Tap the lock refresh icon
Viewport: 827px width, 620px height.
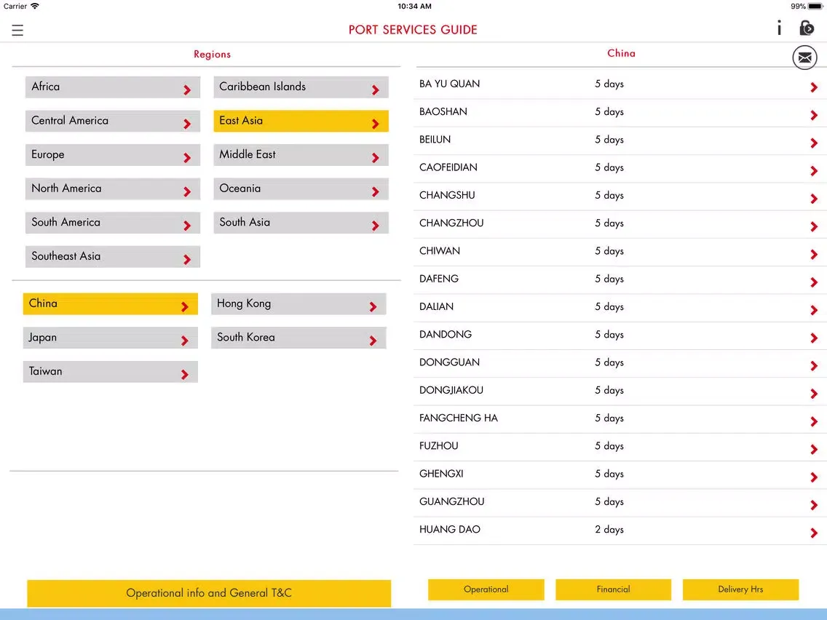[x=807, y=28]
